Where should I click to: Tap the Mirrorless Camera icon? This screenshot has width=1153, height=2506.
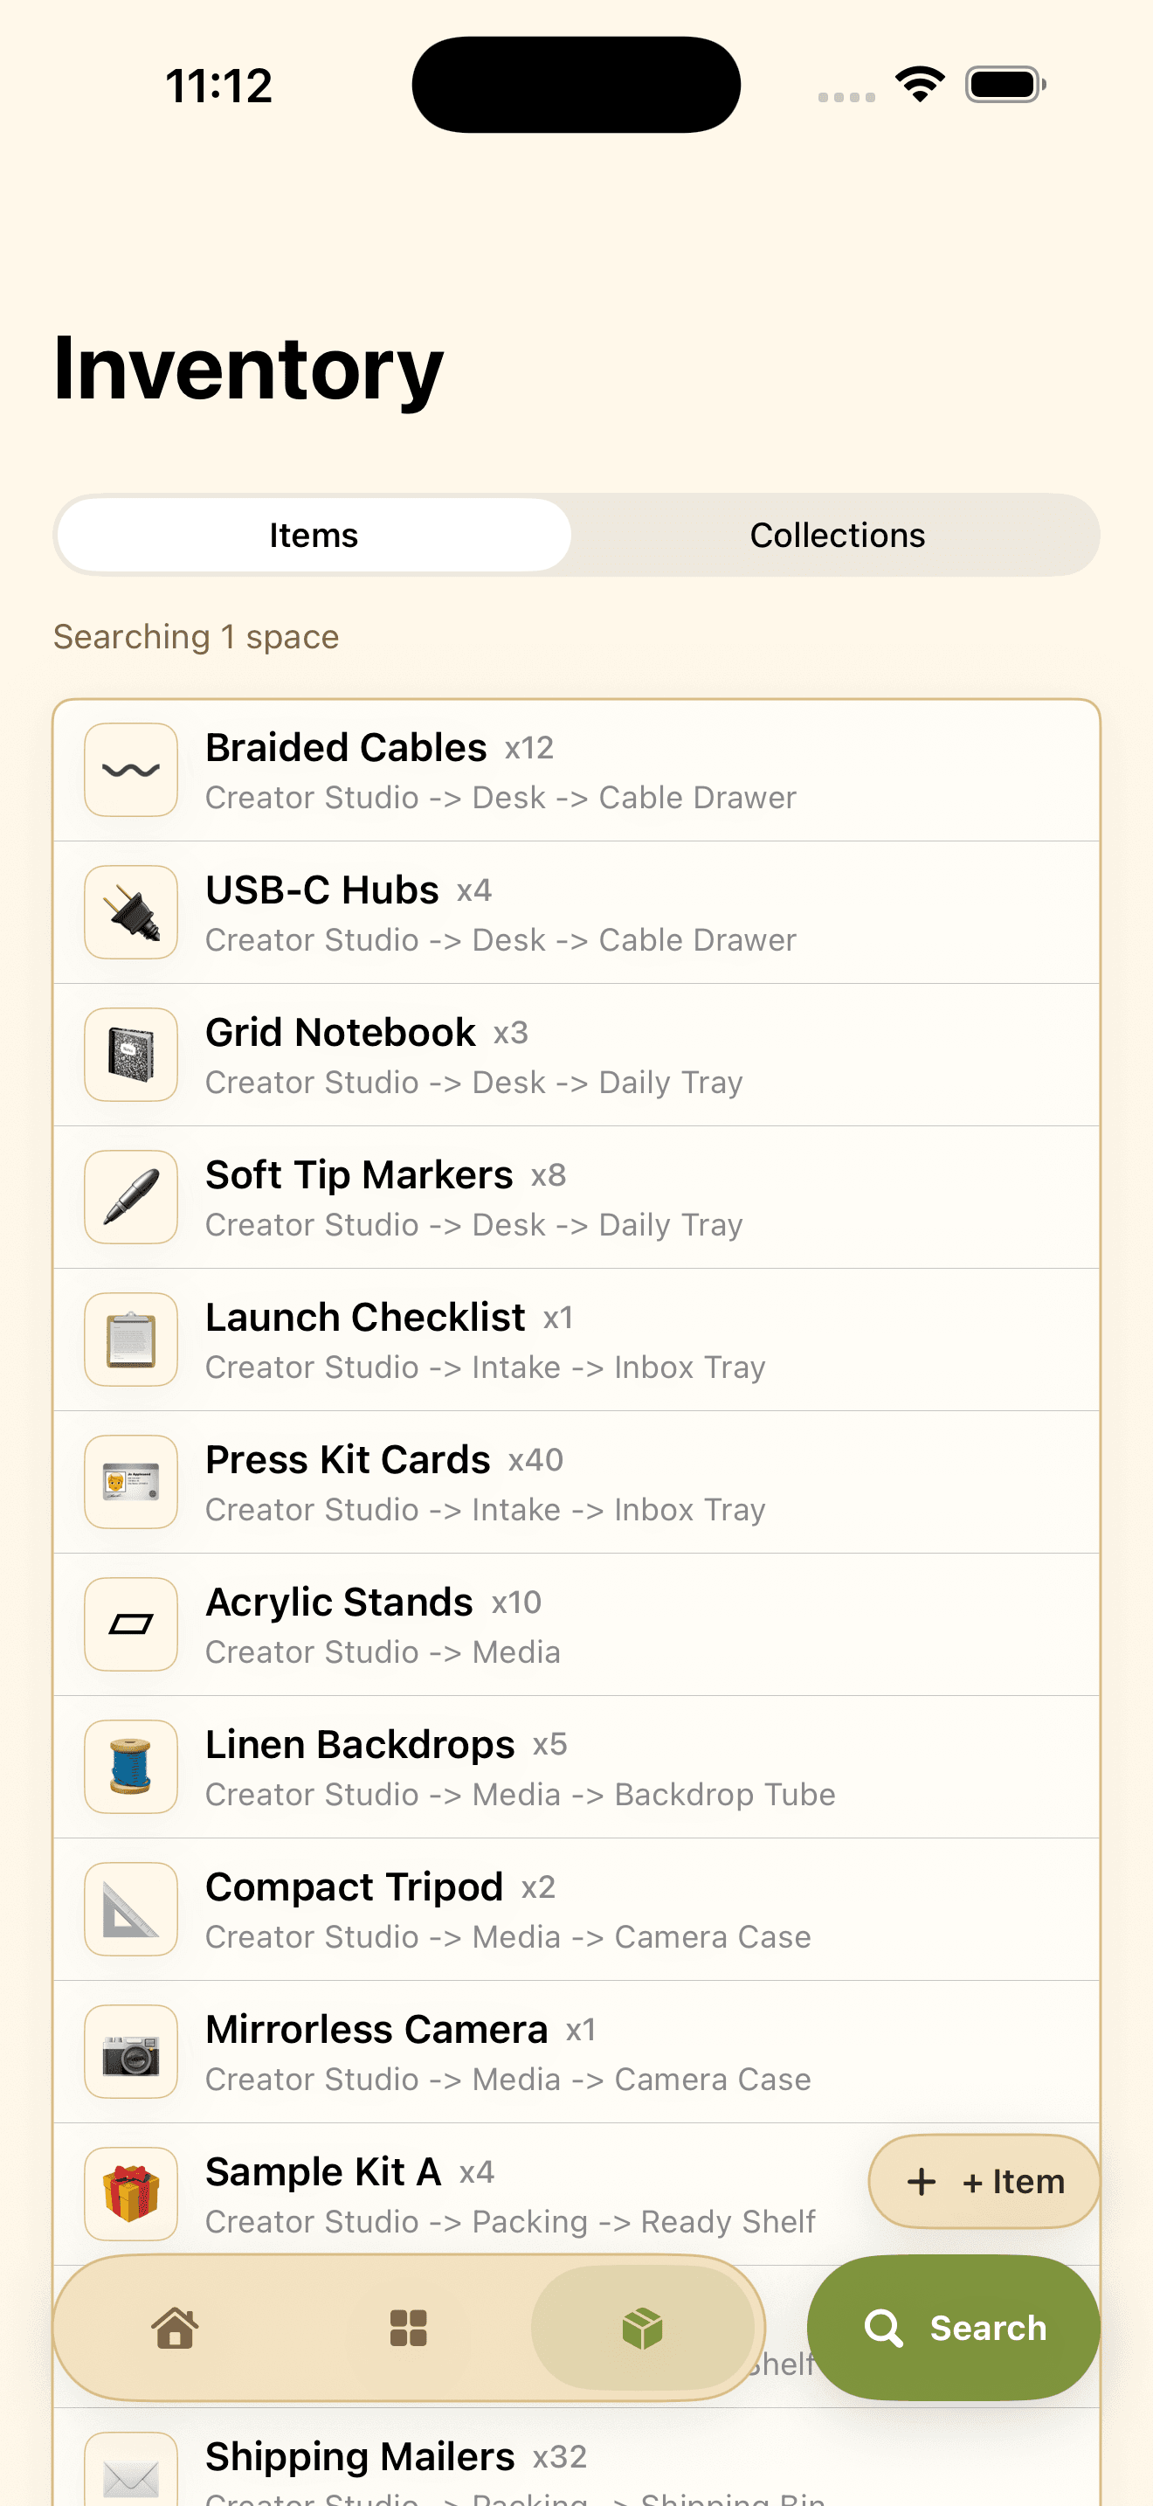point(131,2051)
